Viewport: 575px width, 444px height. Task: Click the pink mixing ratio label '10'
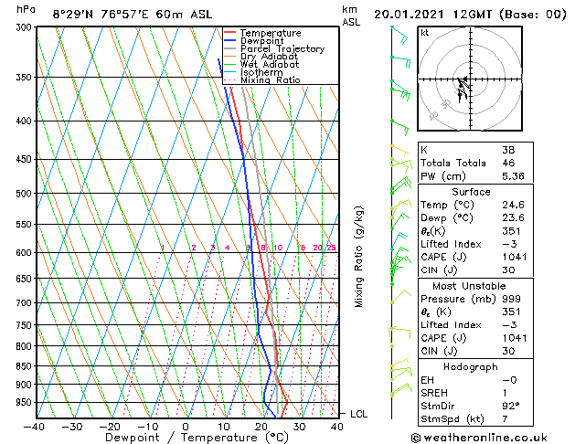coord(278,248)
